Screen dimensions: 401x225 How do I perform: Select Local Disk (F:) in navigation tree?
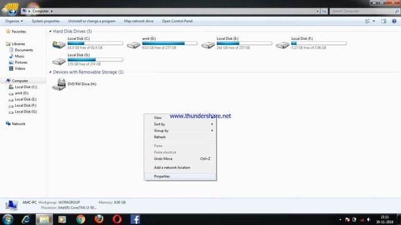pyautogui.click(x=26, y=106)
